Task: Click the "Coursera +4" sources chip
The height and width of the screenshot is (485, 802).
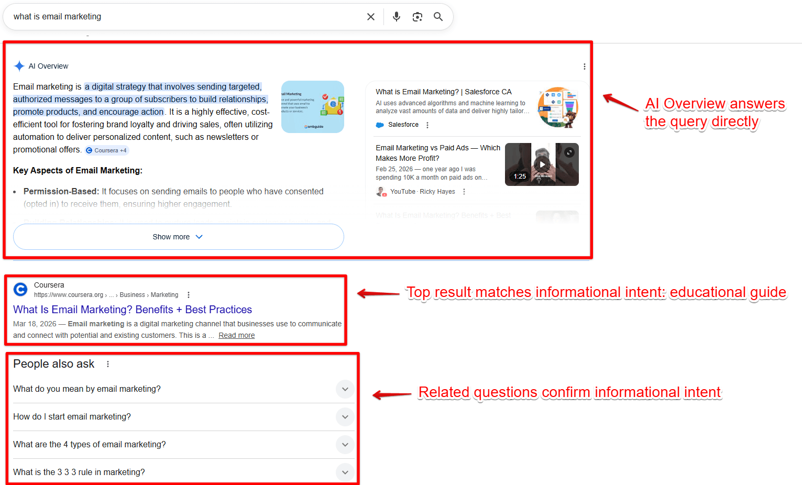Action: point(106,150)
